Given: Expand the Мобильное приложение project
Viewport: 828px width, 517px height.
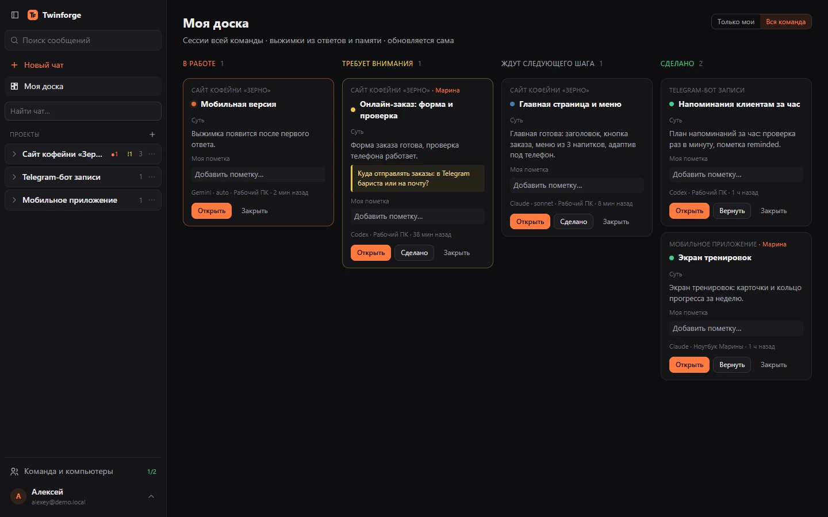Looking at the screenshot, I should pos(14,200).
